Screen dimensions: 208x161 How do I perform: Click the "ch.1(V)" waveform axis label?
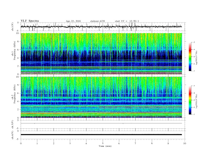pyautogui.click(x=13, y=27)
